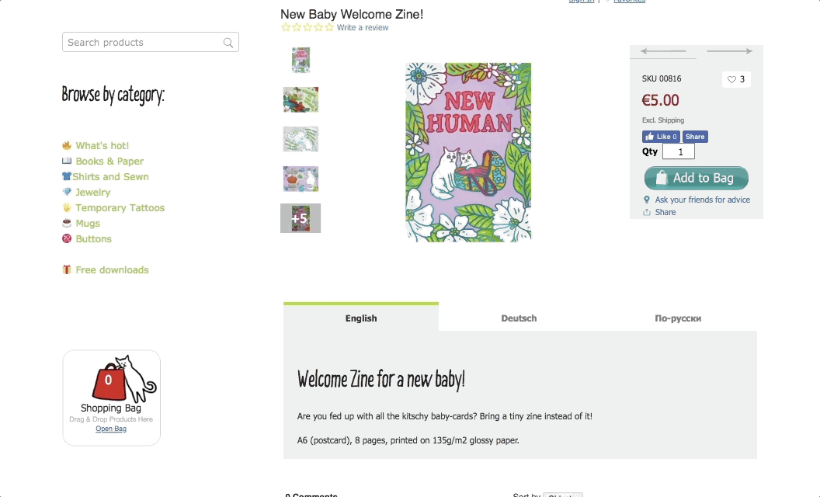Image resolution: width=820 pixels, height=497 pixels.
Task: Click the Open Bag link
Action: (111, 429)
